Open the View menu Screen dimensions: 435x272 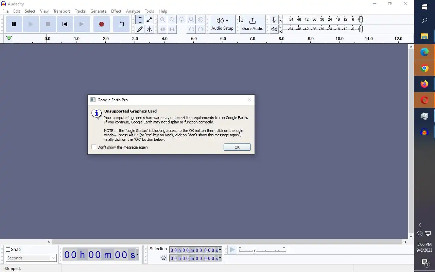(44, 11)
